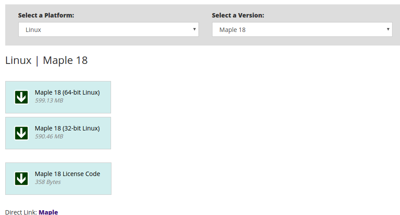
Task: Download Maple 18 (32-bit Linux) via its title
Action: point(67,128)
